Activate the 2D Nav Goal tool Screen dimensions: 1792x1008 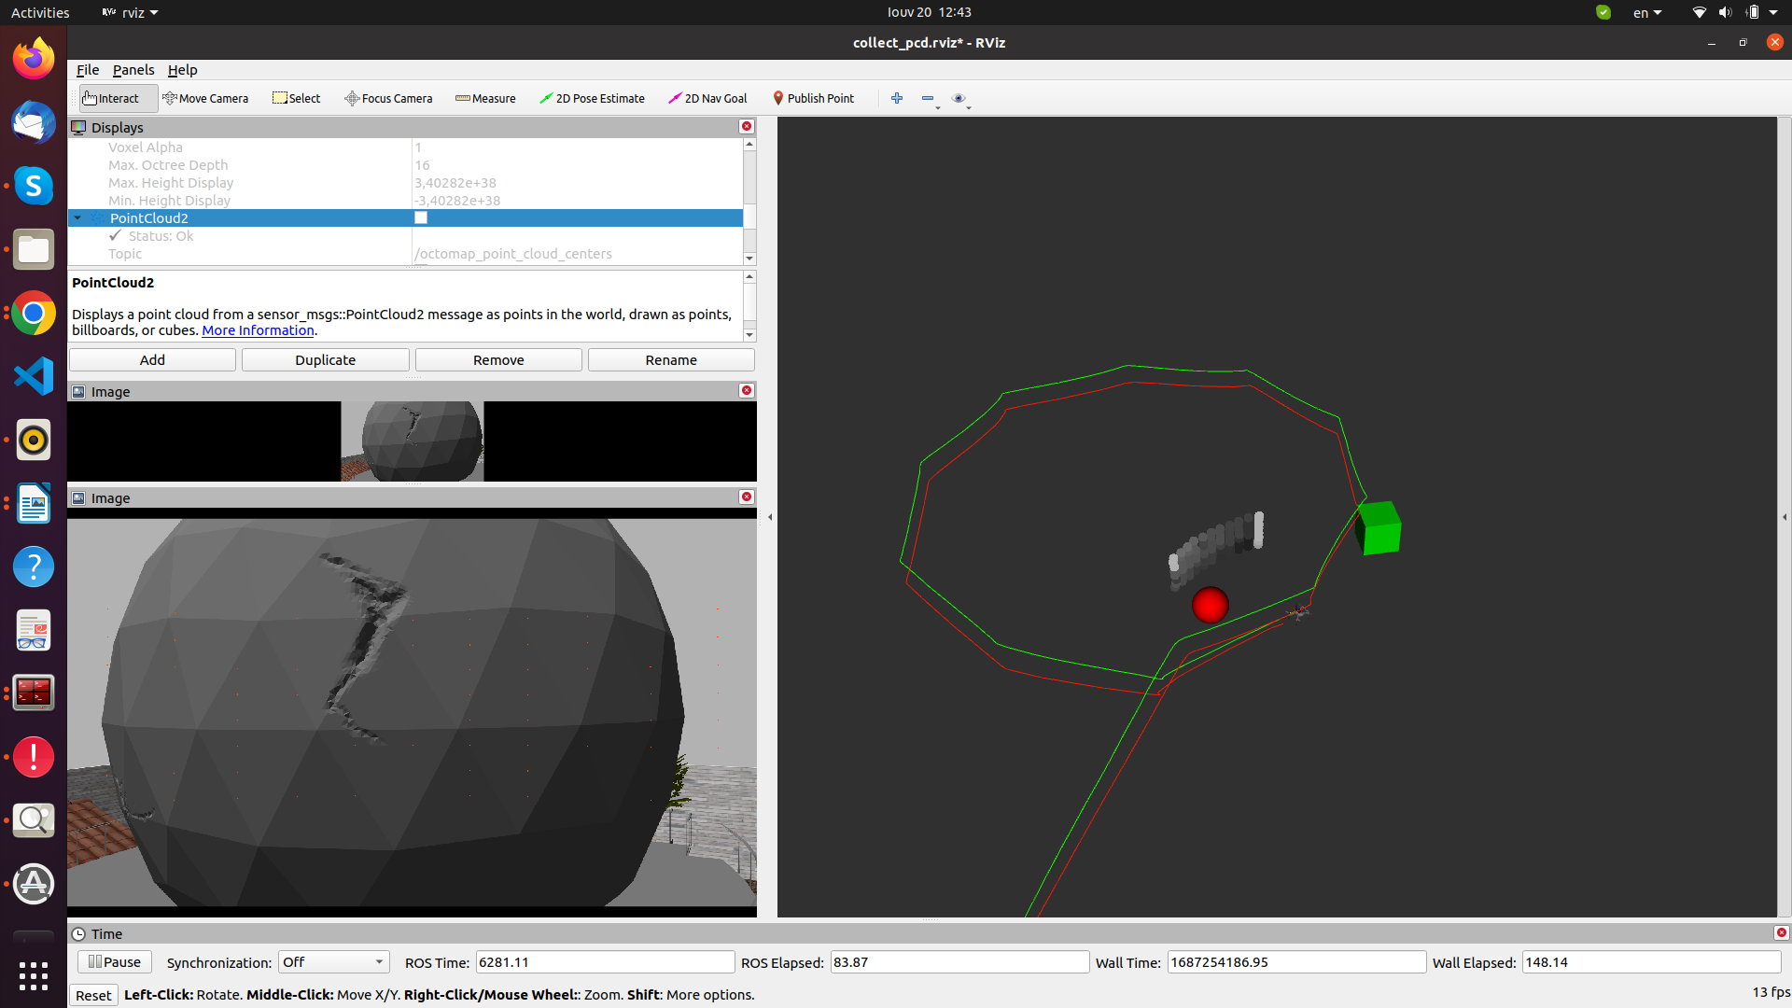[707, 98]
